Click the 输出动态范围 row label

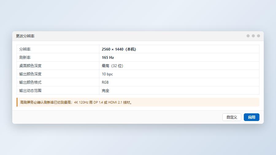pos(30,90)
